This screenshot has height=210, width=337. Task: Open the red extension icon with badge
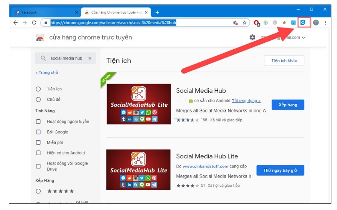(x=257, y=23)
